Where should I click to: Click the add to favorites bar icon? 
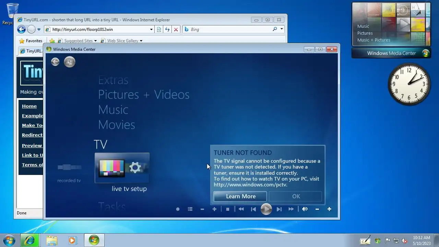(x=52, y=41)
